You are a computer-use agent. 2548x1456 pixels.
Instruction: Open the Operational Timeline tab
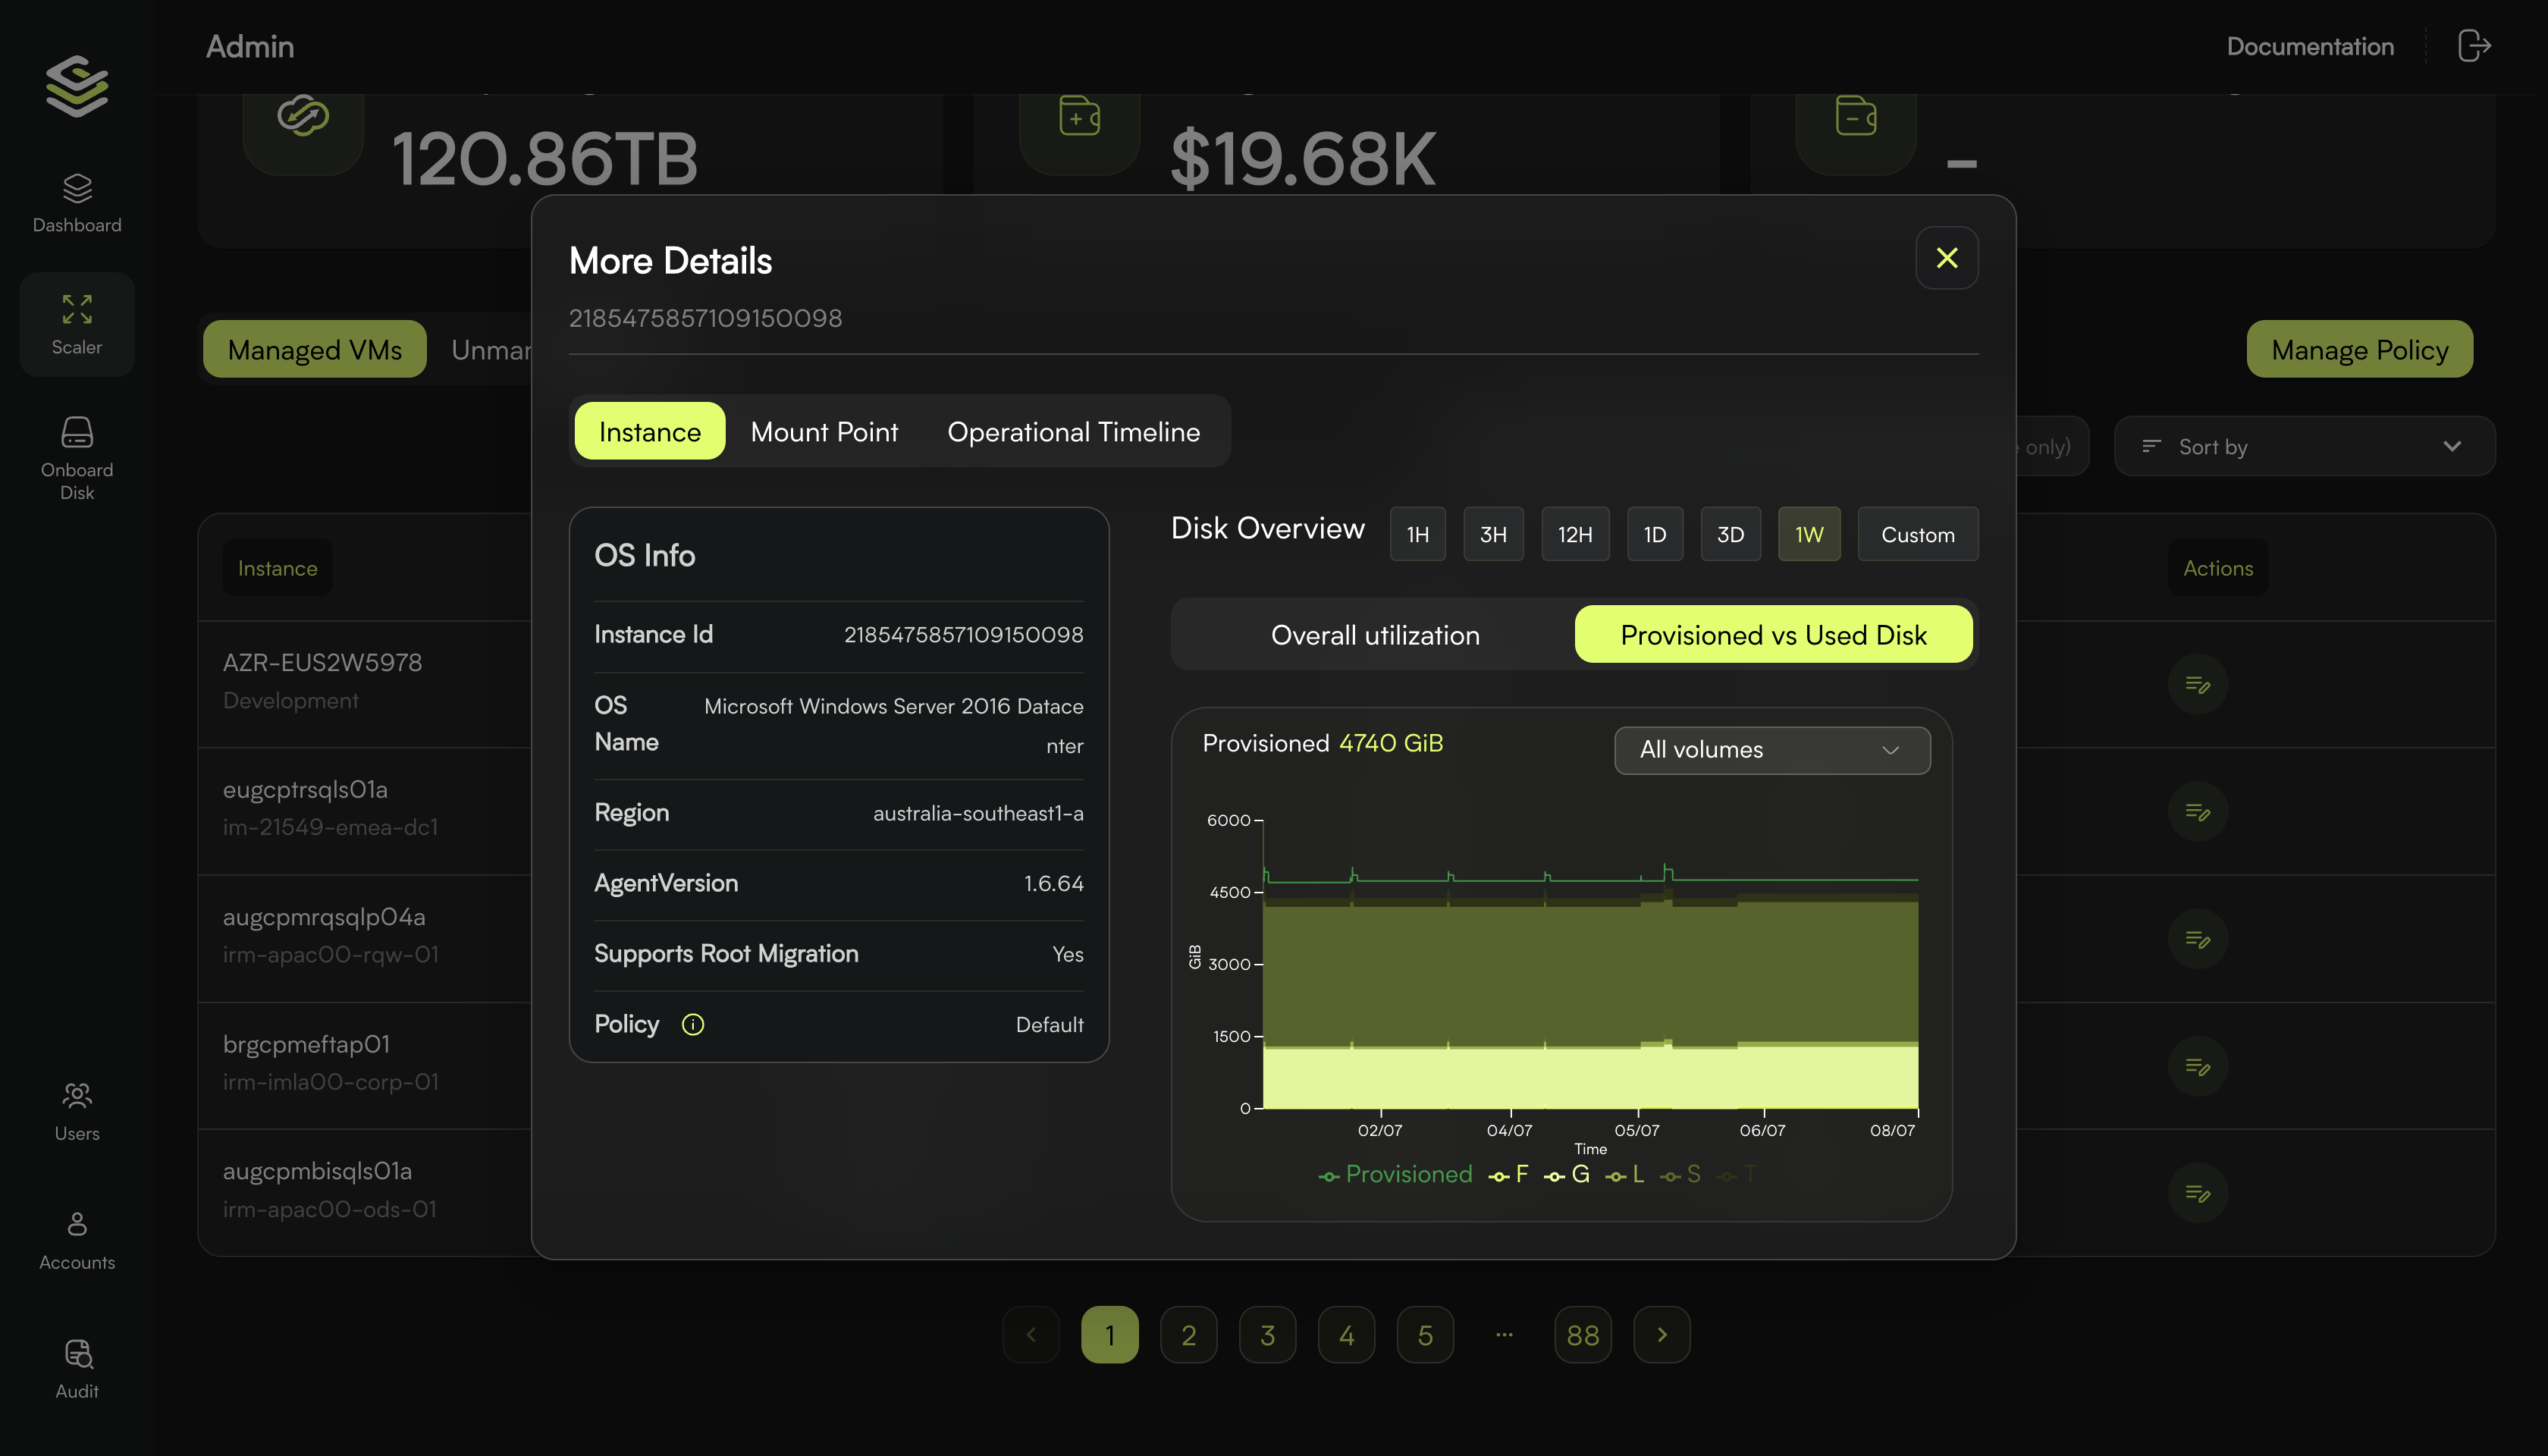1073,431
